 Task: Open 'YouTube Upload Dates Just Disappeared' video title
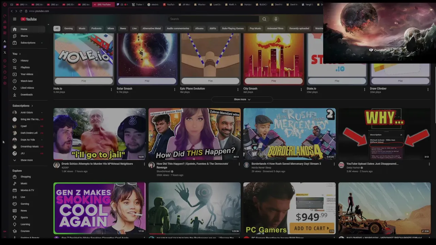point(372,164)
